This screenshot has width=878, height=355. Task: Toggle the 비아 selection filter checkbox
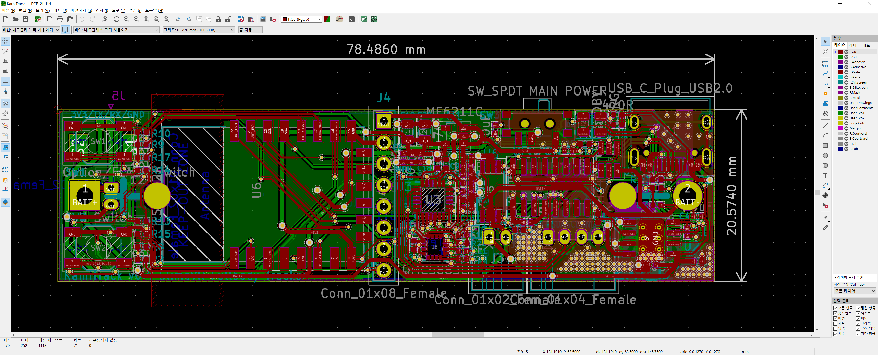(x=858, y=318)
